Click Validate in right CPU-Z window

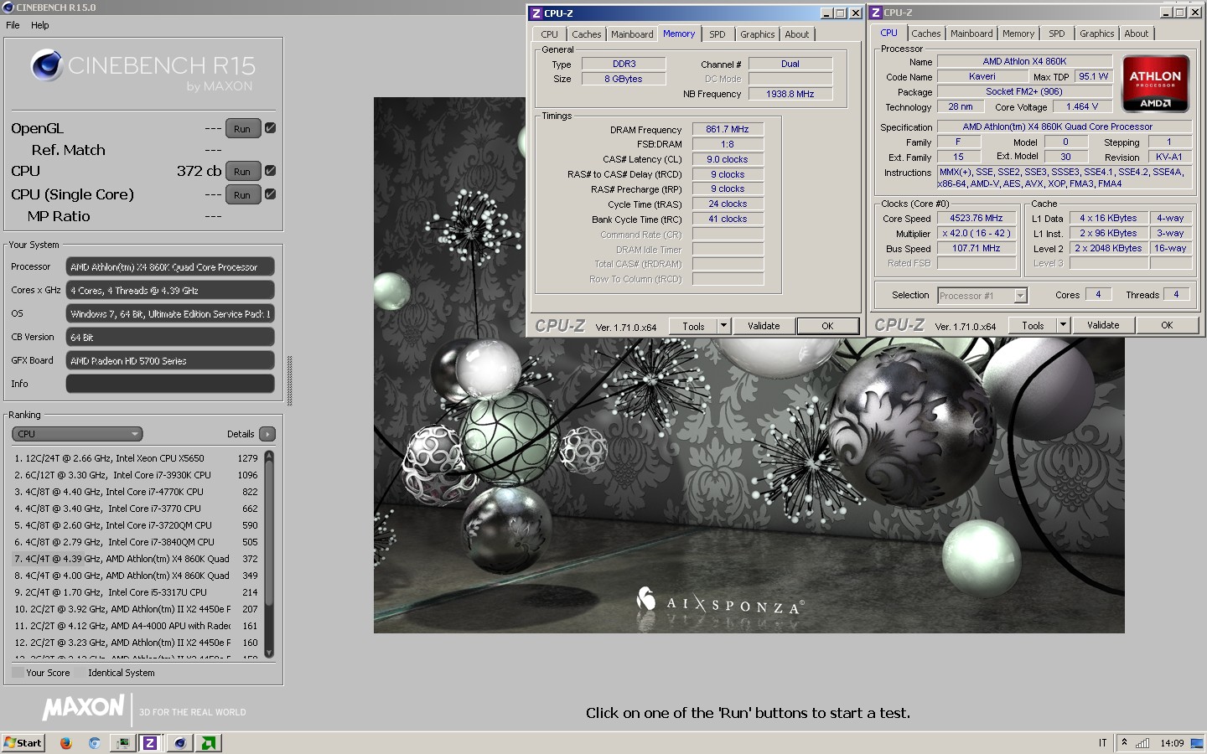(1103, 325)
